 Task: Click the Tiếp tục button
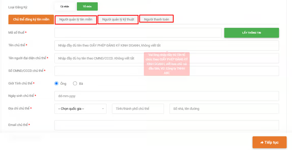point(269,142)
